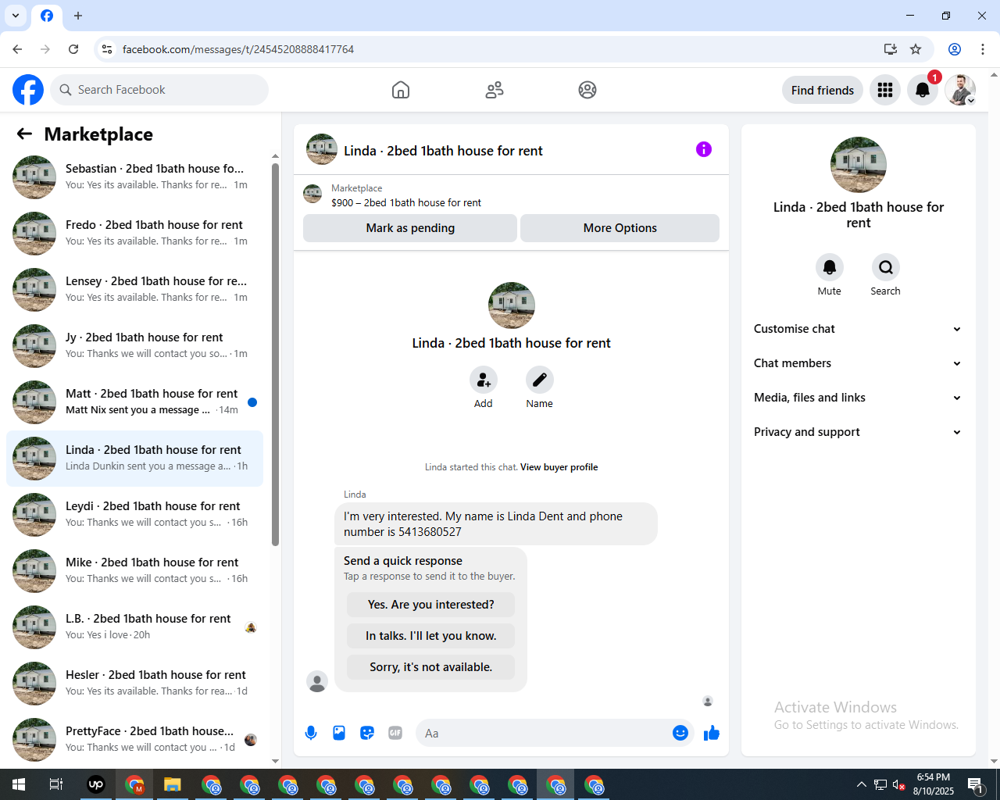
Task: Send 'In talks. I'll let you know.'
Action: [431, 636]
